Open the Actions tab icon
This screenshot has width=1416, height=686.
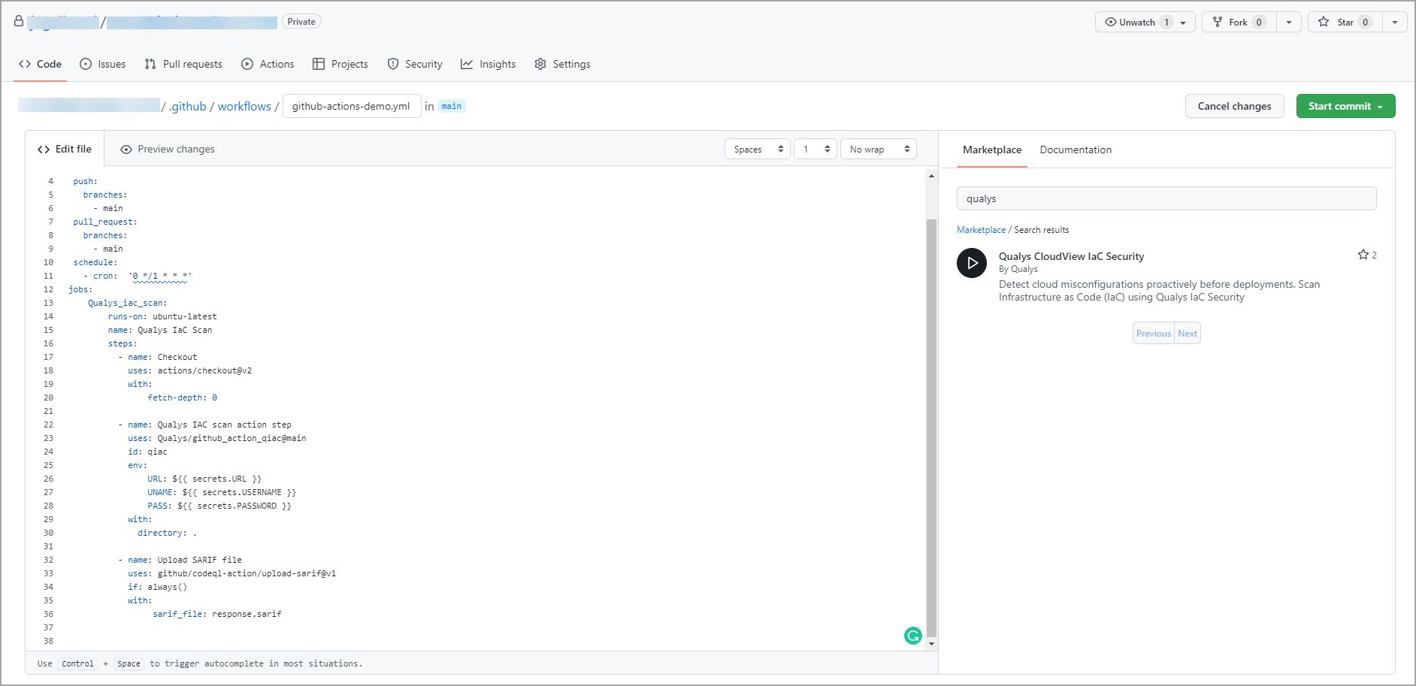[247, 64]
